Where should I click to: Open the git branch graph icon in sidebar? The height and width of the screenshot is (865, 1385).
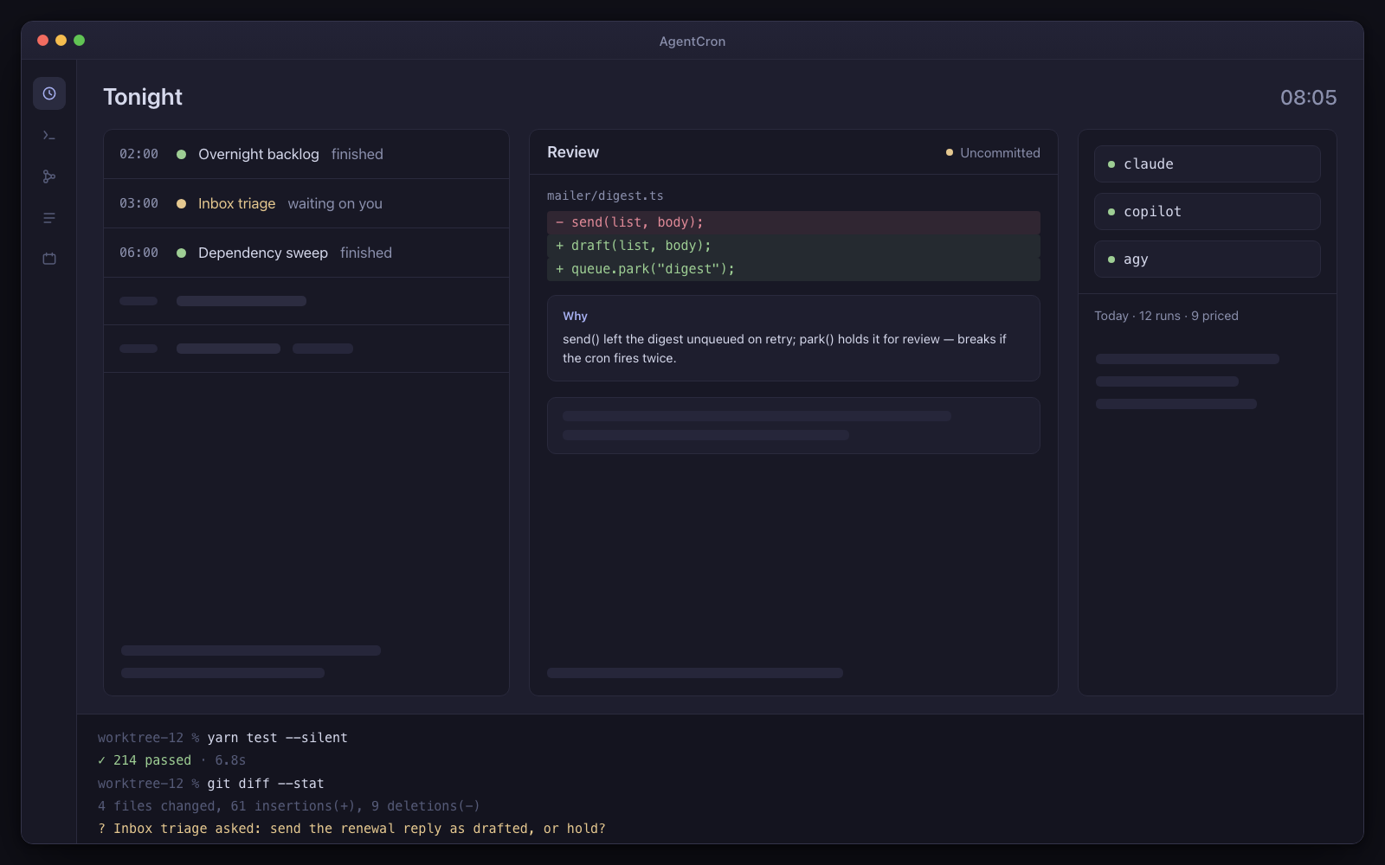[x=49, y=176]
